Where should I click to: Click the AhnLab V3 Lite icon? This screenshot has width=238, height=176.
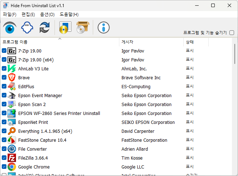pos(12,69)
